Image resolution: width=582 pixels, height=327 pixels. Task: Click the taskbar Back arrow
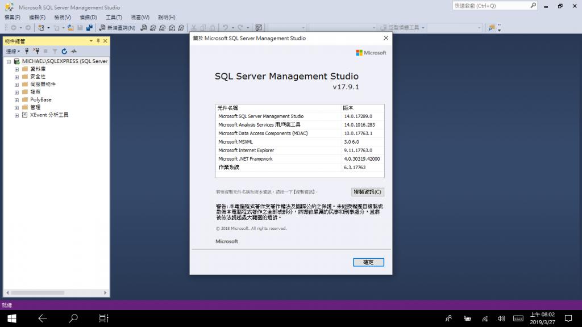[x=43, y=318]
